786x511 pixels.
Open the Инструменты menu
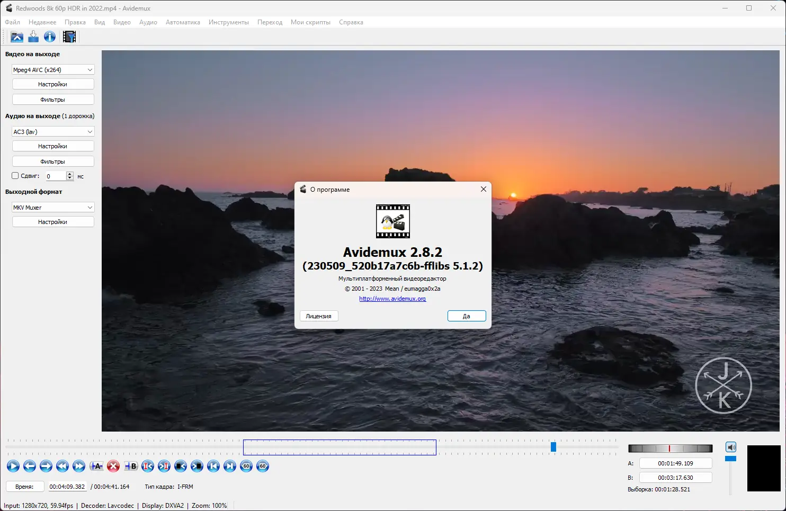[x=229, y=22]
